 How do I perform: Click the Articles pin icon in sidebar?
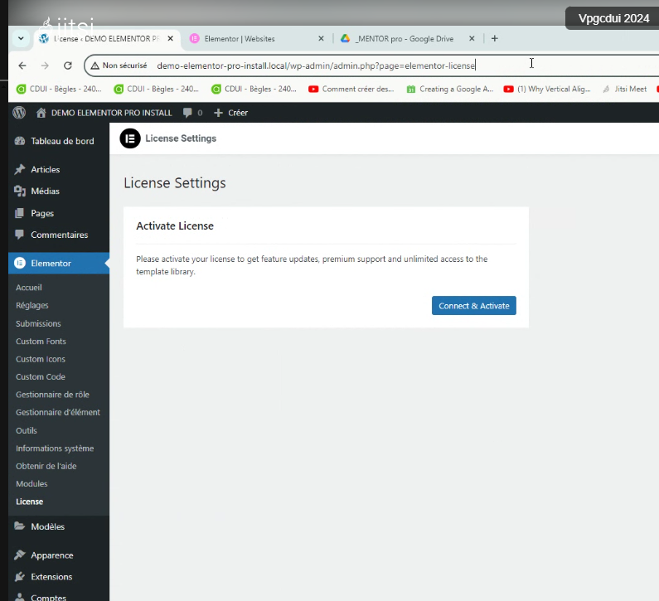click(20, 170)
